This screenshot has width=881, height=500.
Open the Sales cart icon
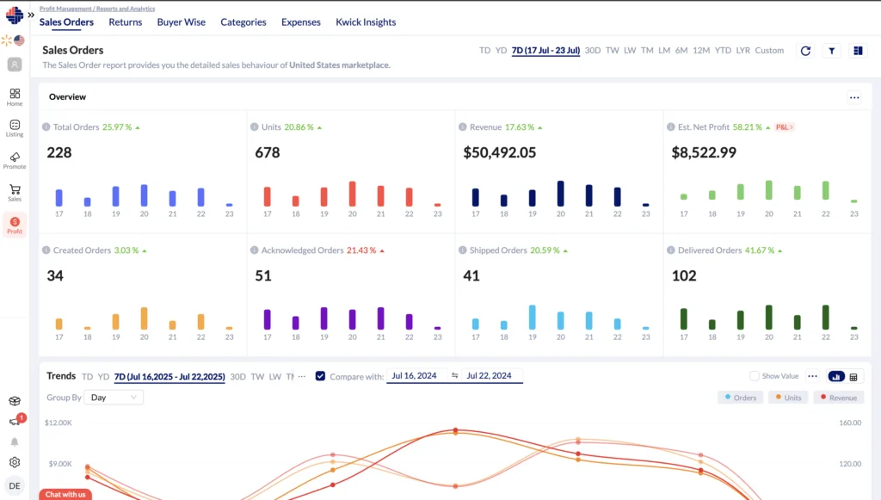pos(15,193)
